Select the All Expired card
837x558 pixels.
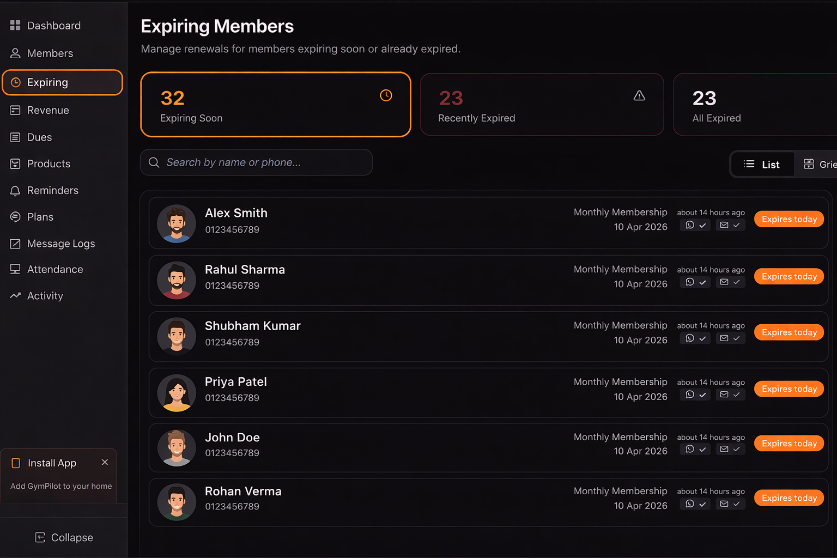755,105
